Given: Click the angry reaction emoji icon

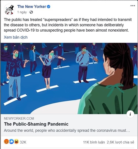Looking at the screenshot, I should pos(6,142).
